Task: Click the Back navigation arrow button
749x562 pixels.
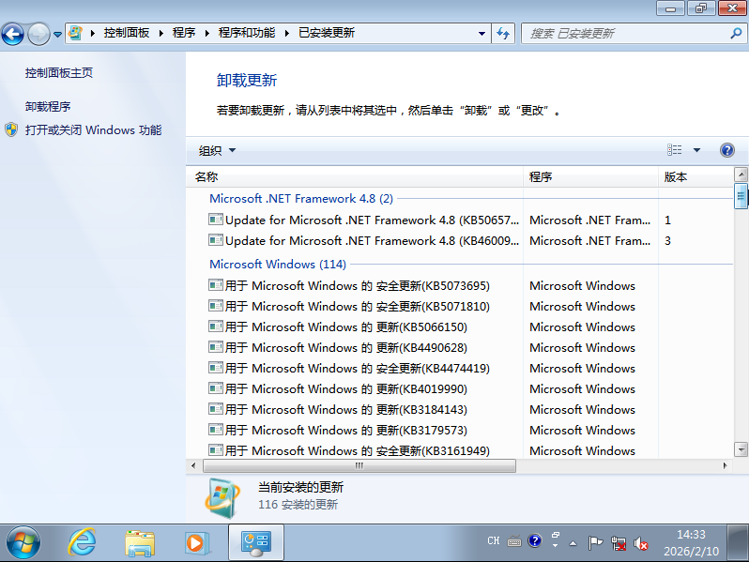Action: [x=13, y=34]
